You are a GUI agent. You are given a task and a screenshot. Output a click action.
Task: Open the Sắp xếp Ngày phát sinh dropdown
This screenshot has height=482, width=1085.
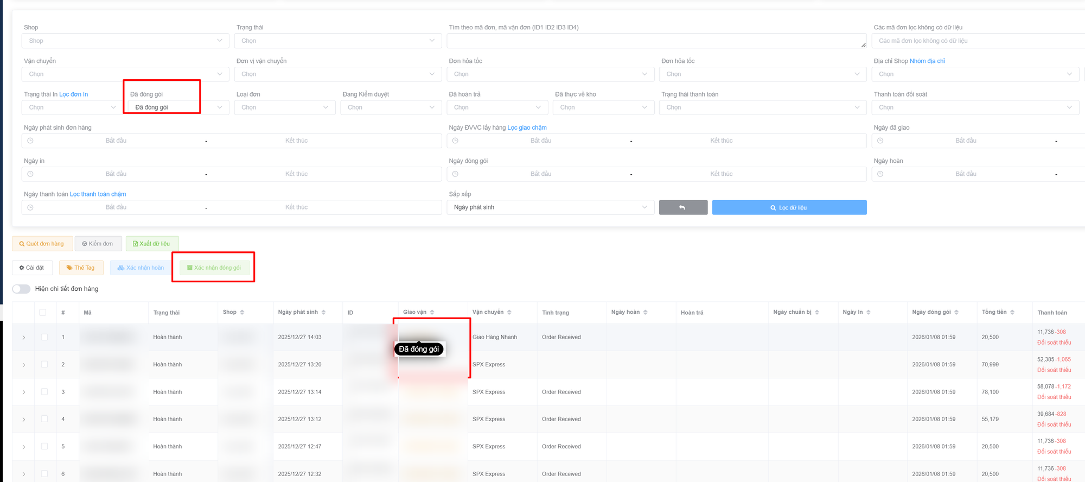[x=550, y=207]
